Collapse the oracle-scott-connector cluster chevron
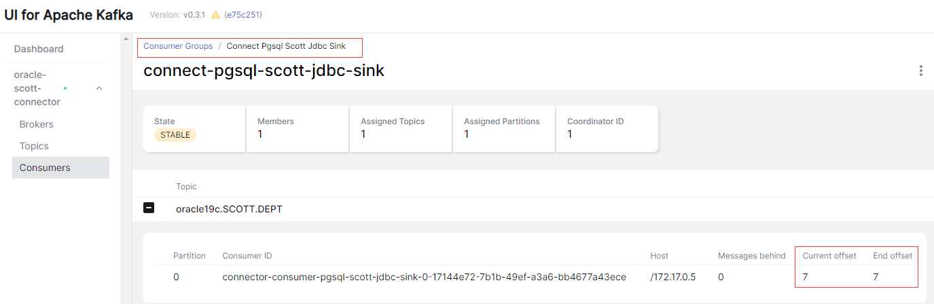 click(x=99, y=88)
